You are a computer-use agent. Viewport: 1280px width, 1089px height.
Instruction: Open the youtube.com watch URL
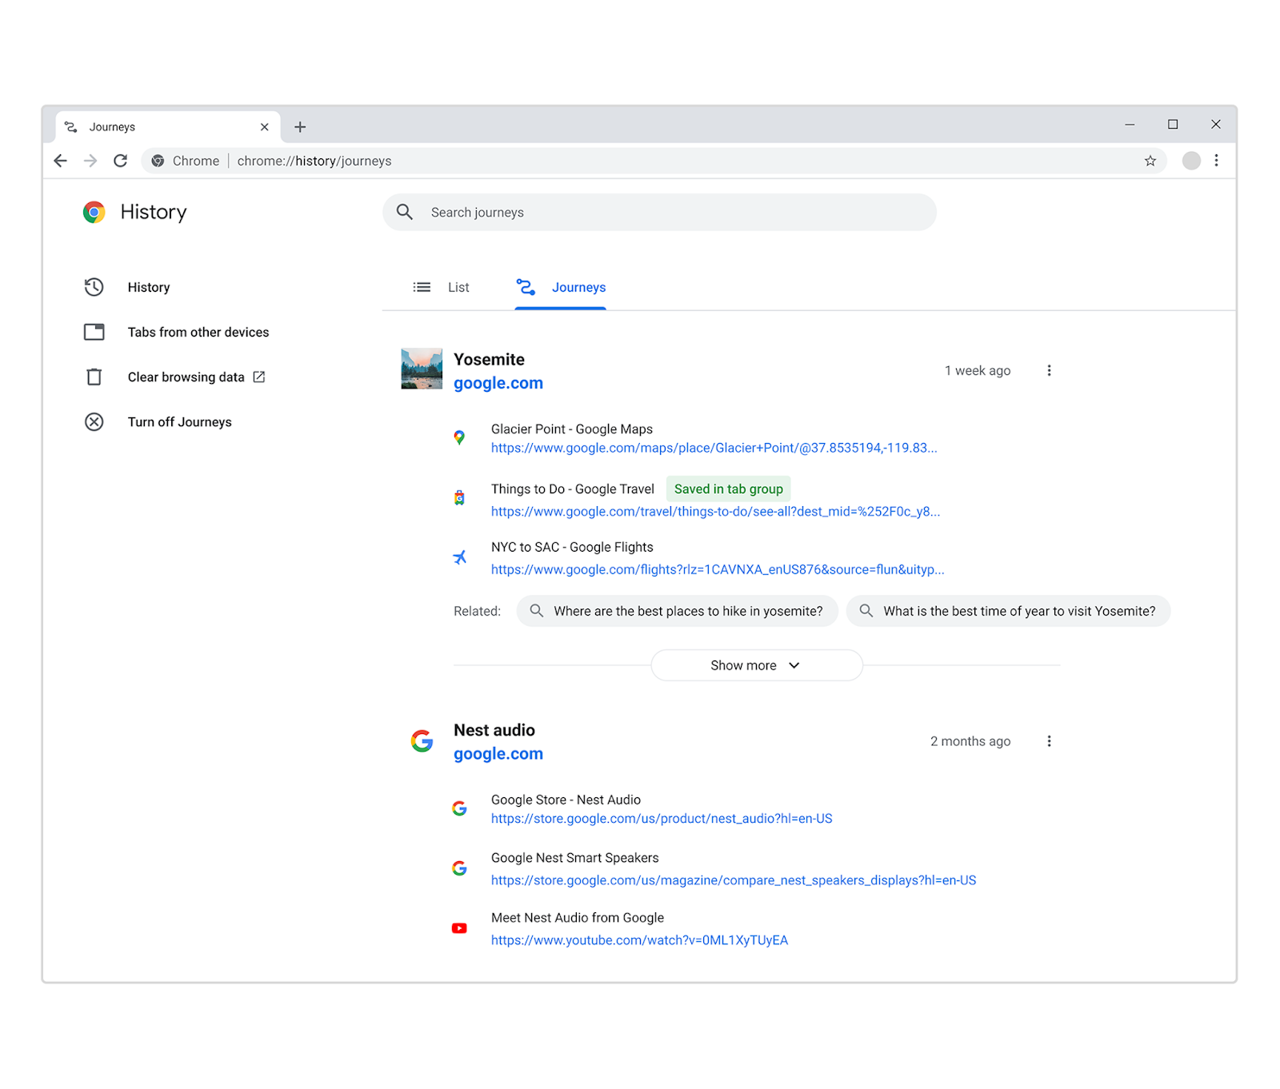coord(639,940)
